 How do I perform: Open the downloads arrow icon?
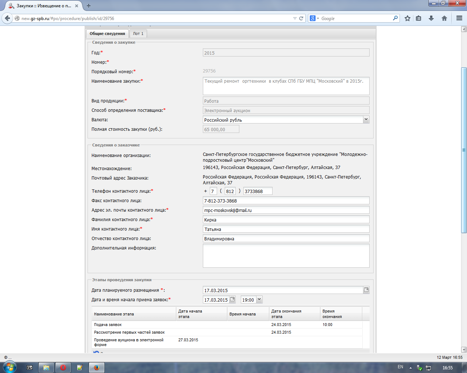point(431,18)
